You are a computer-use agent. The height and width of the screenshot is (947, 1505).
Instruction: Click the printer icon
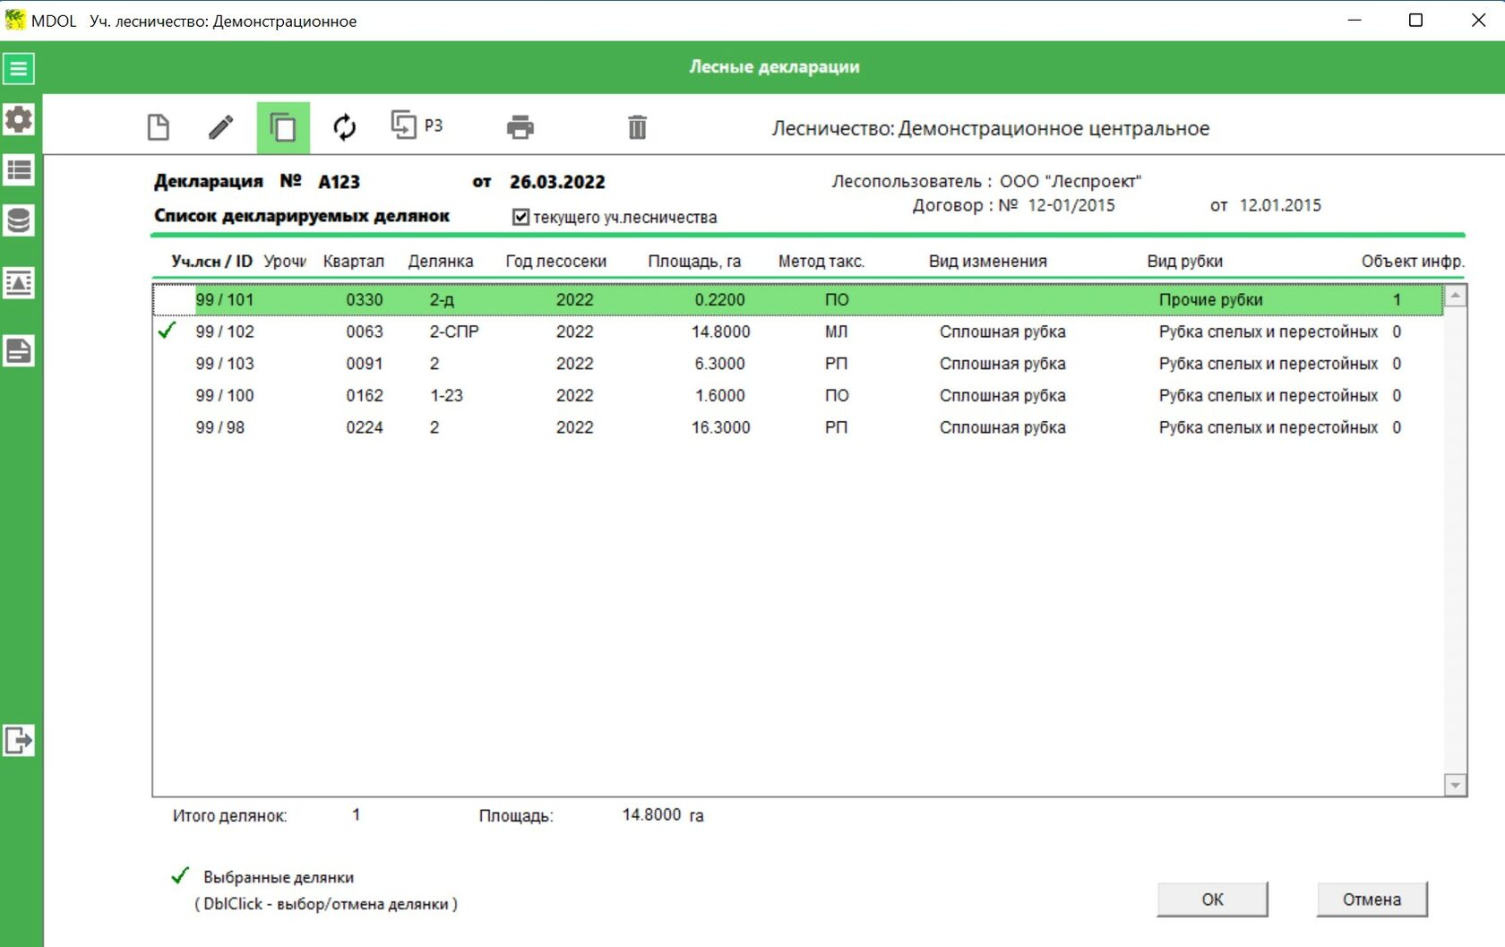[520, 127]
